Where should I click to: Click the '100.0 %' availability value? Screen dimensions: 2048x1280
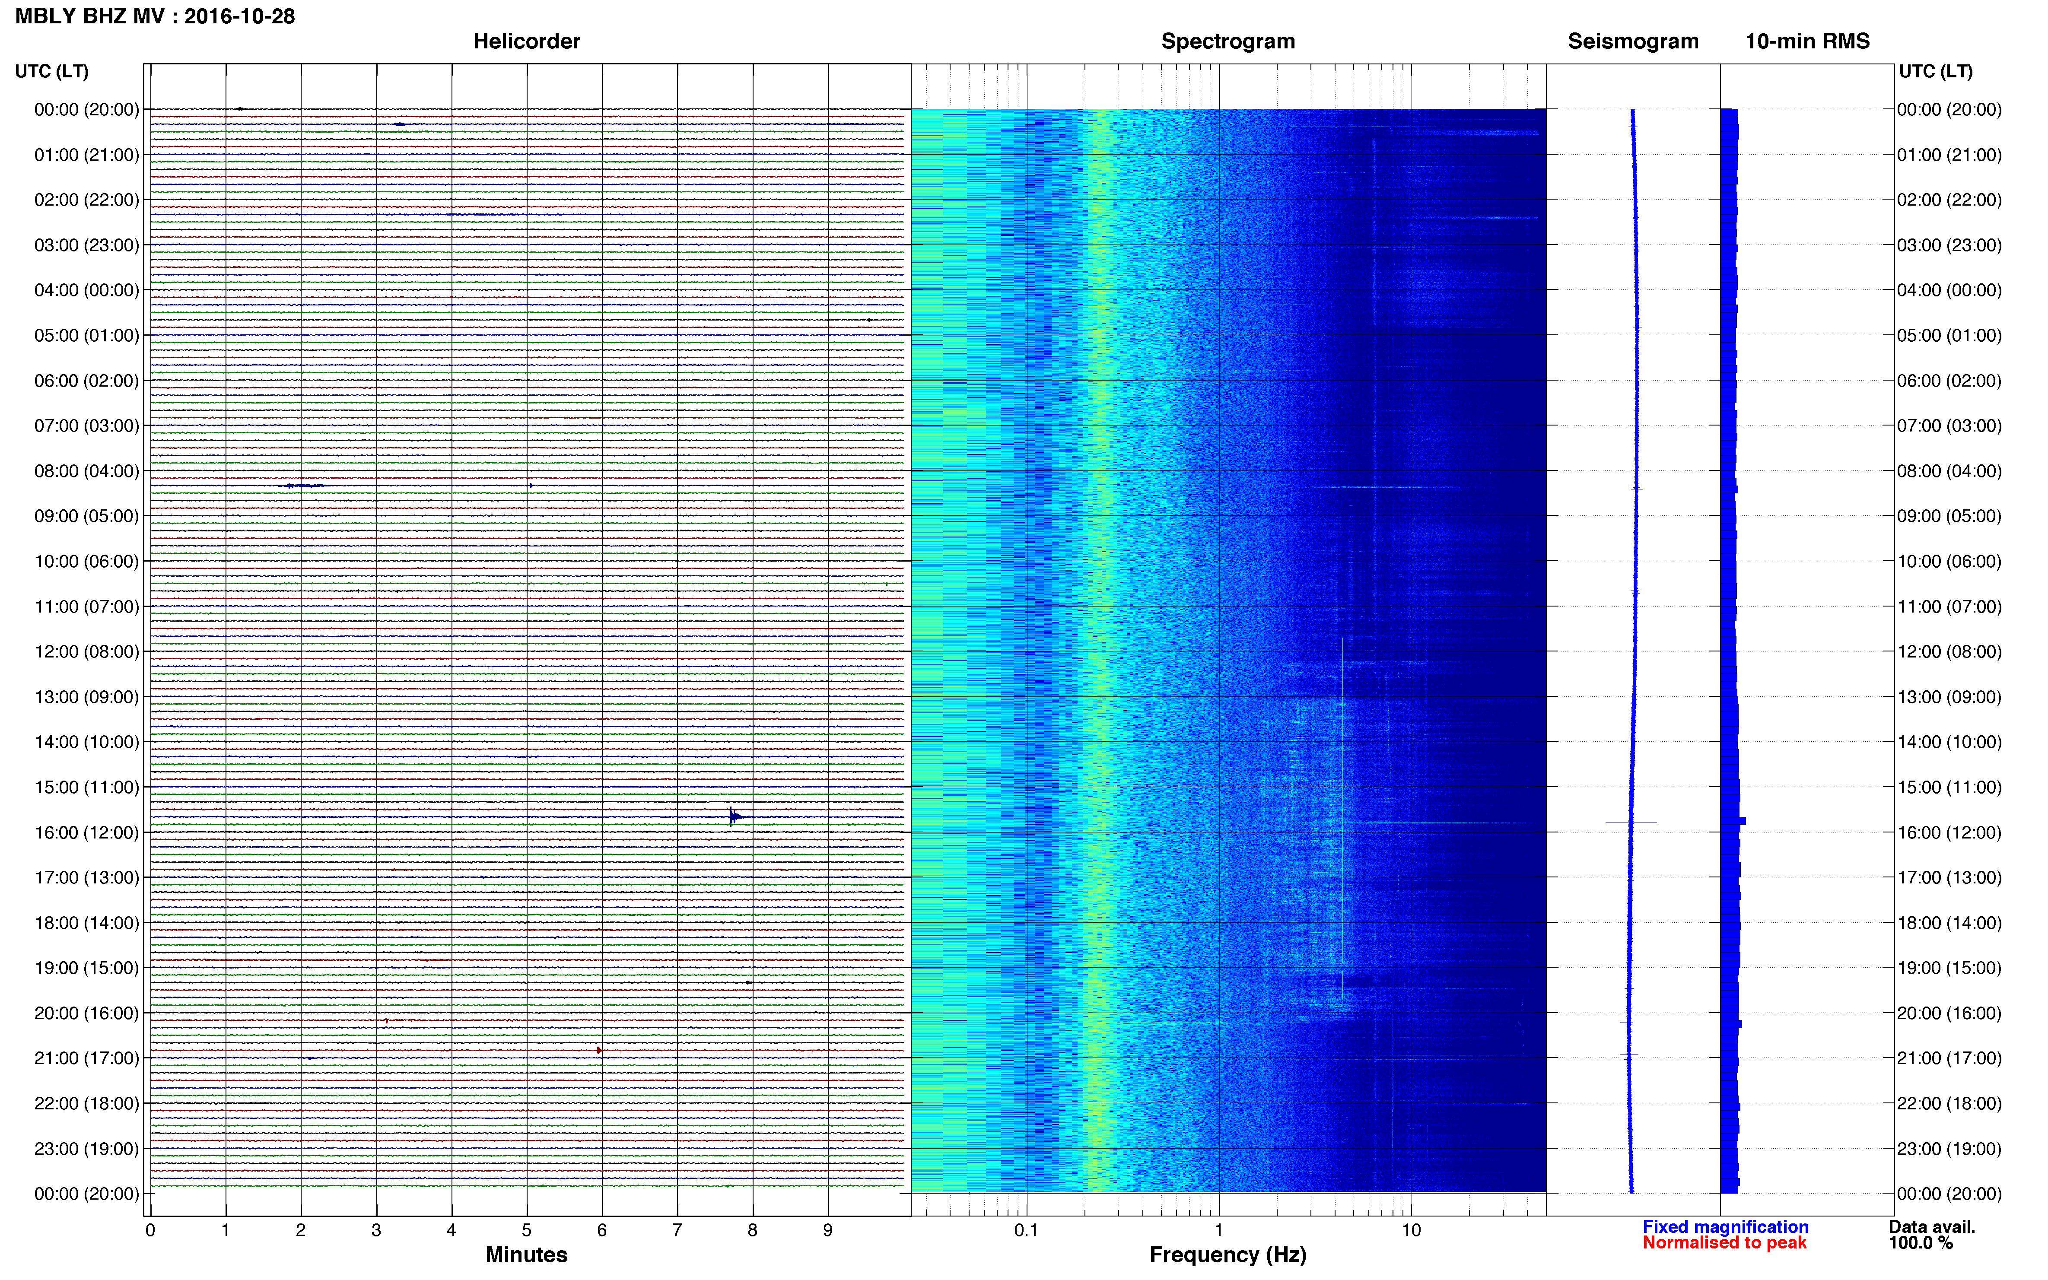(1920, 1243)
